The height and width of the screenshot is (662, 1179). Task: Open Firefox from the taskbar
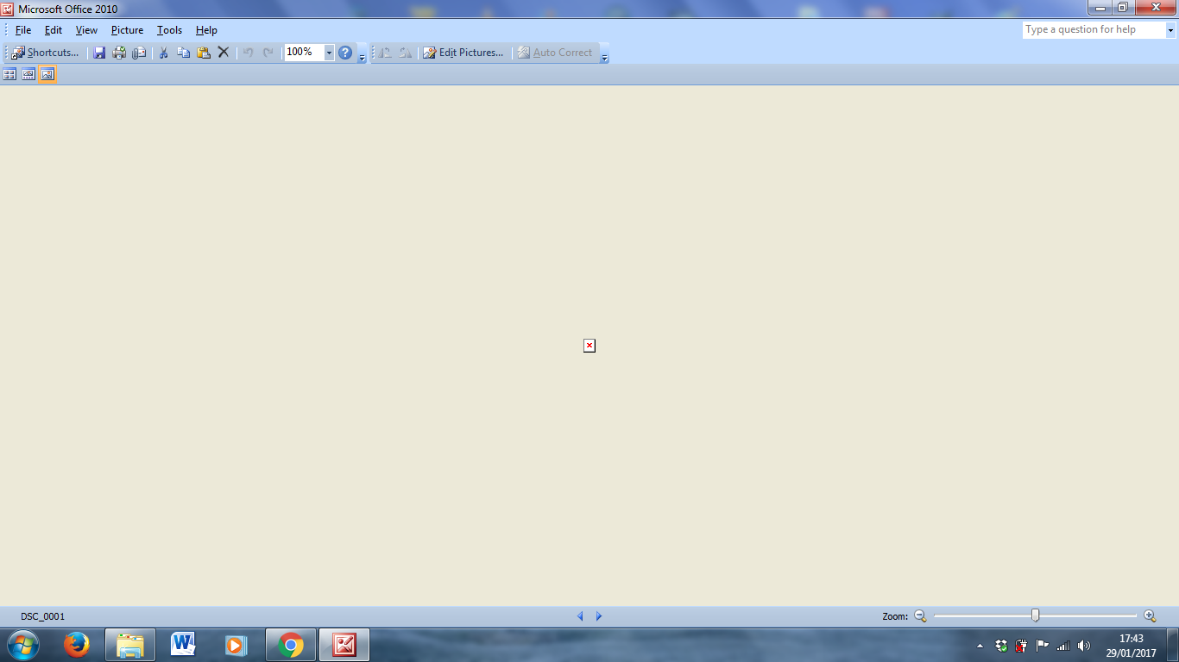[77, 645]
